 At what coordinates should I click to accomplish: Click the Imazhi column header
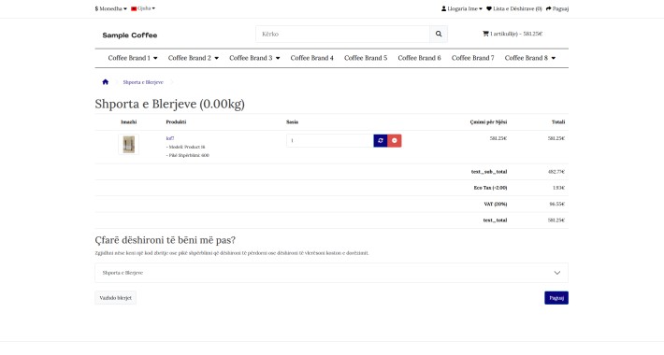129,121
